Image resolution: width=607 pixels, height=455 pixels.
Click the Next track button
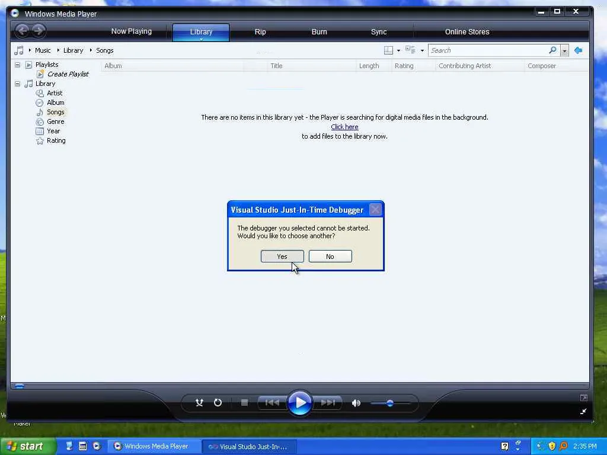328,403
